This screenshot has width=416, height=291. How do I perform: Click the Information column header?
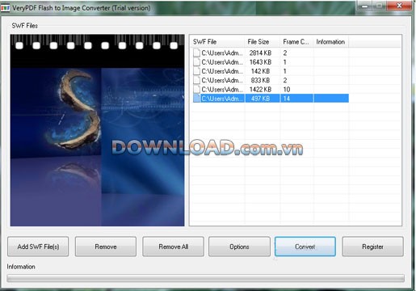pyautogui.click(x=331, y=42)
